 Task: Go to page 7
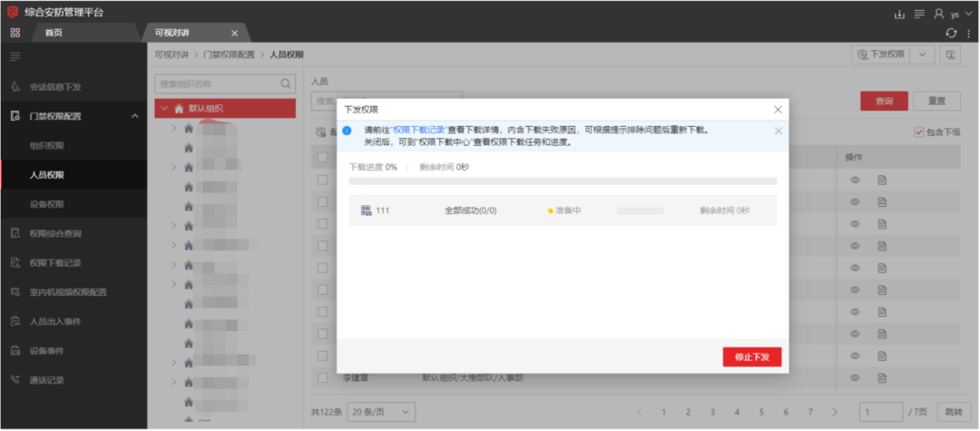click(x=810, y=412)
